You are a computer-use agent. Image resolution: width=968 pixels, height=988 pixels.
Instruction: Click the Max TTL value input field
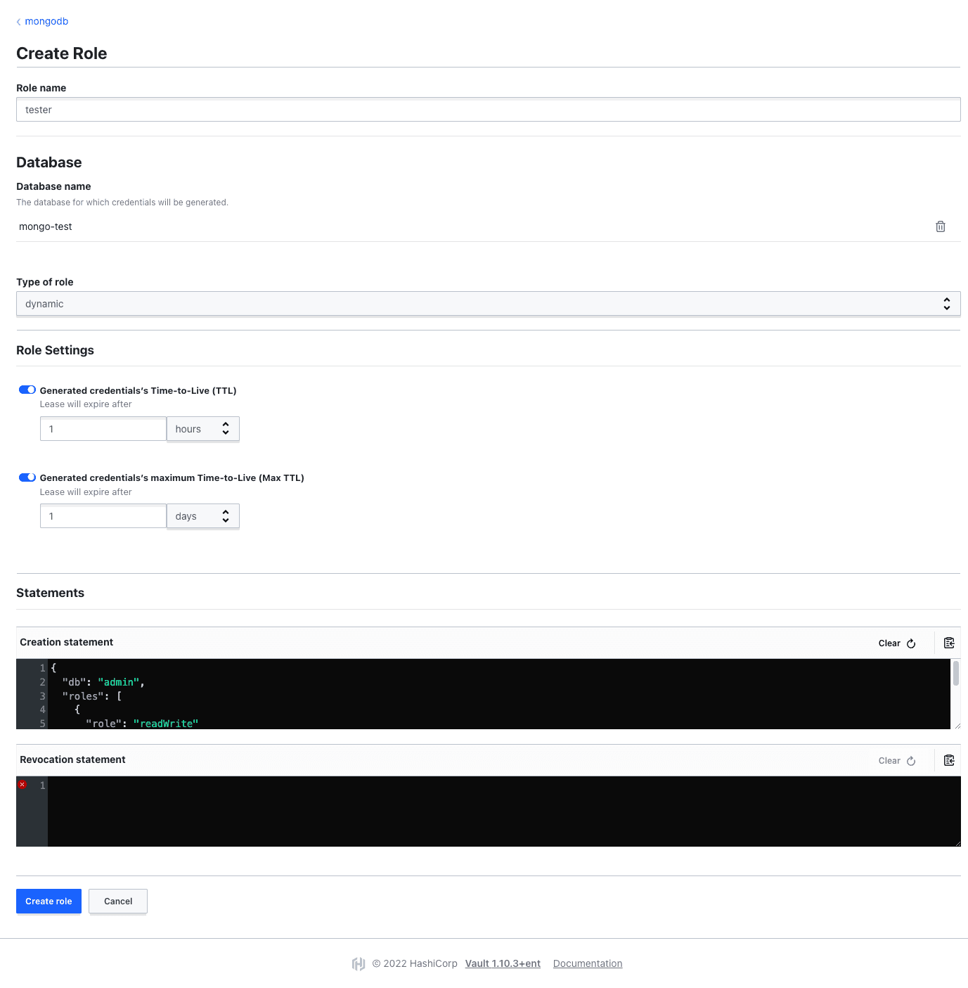(103, 516)
